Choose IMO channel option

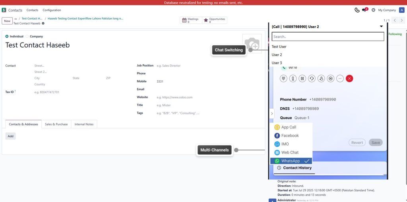point(291,144)
